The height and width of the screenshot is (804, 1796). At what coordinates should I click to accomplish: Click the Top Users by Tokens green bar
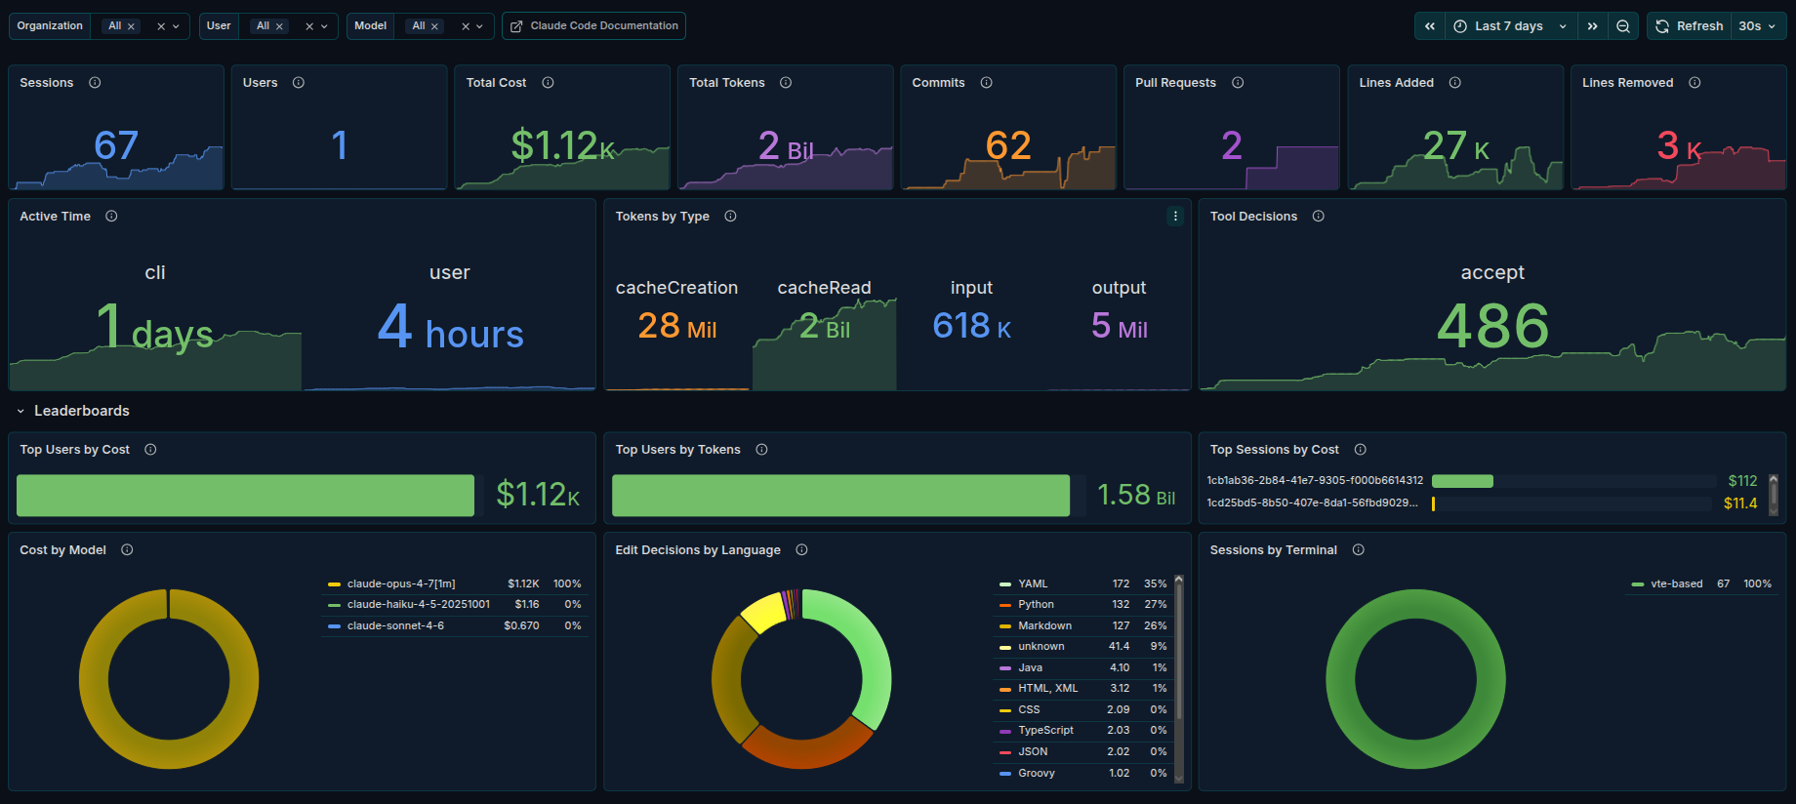coord(840,496)
